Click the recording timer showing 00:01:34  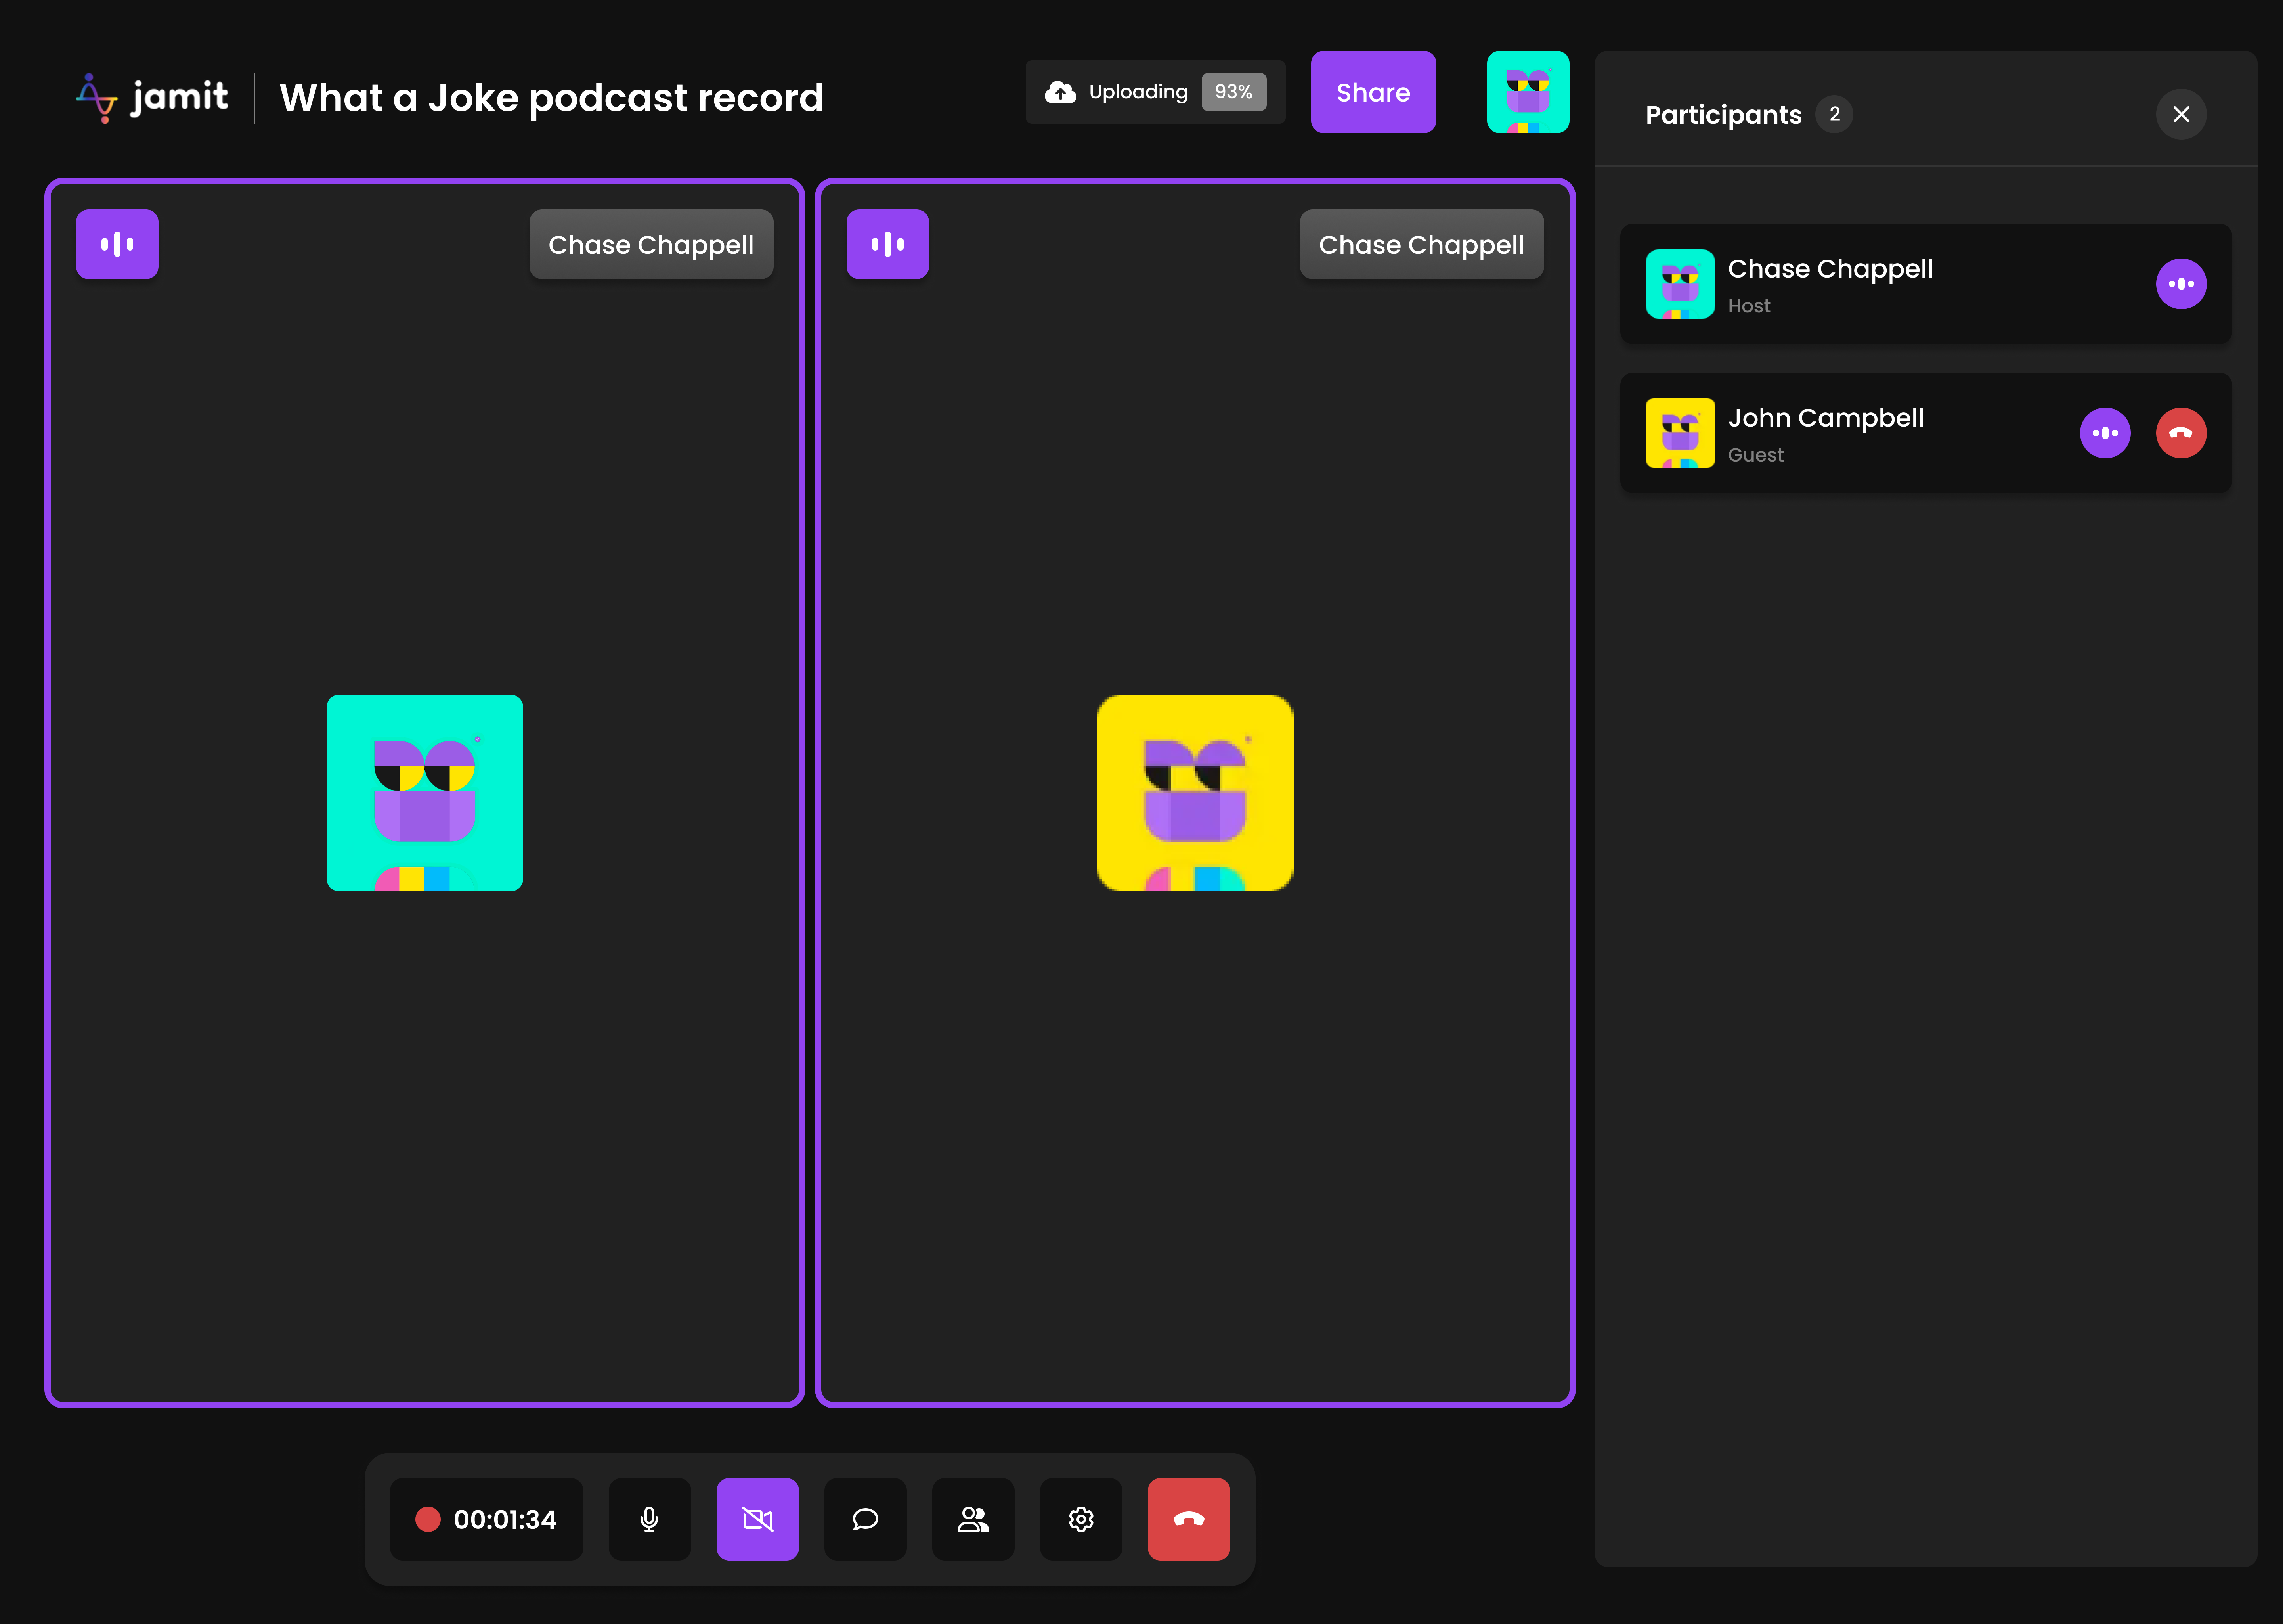click(x=486, y=1519)
